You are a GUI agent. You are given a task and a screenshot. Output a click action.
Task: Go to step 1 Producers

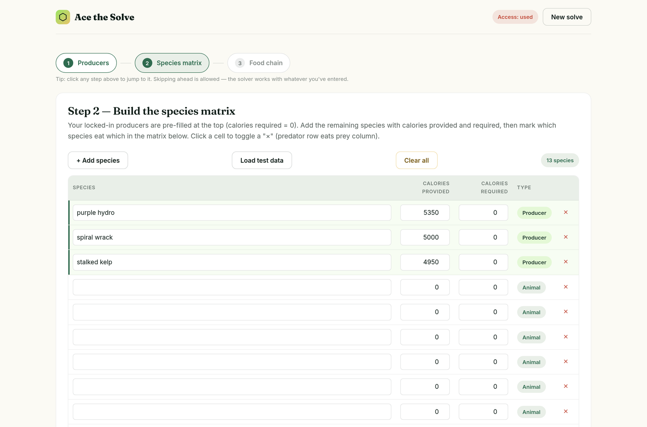86,63
